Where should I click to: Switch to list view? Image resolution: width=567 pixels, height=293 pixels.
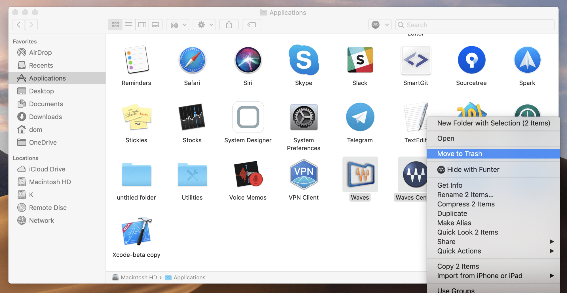(x=128, y=25)
